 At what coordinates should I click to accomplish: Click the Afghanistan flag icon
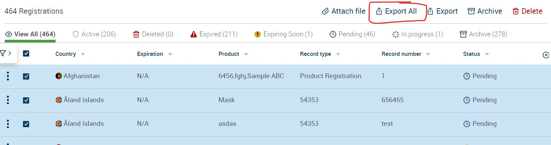[59, 76]
